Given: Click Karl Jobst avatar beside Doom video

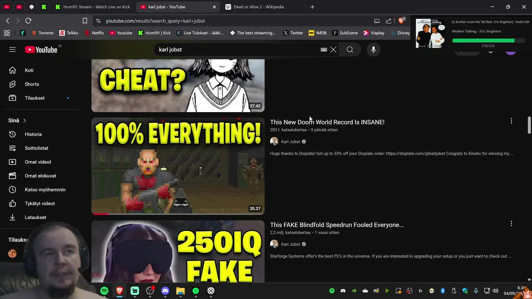Looking at the screenshot, I should pyautogui.click(x=274, y=142).
